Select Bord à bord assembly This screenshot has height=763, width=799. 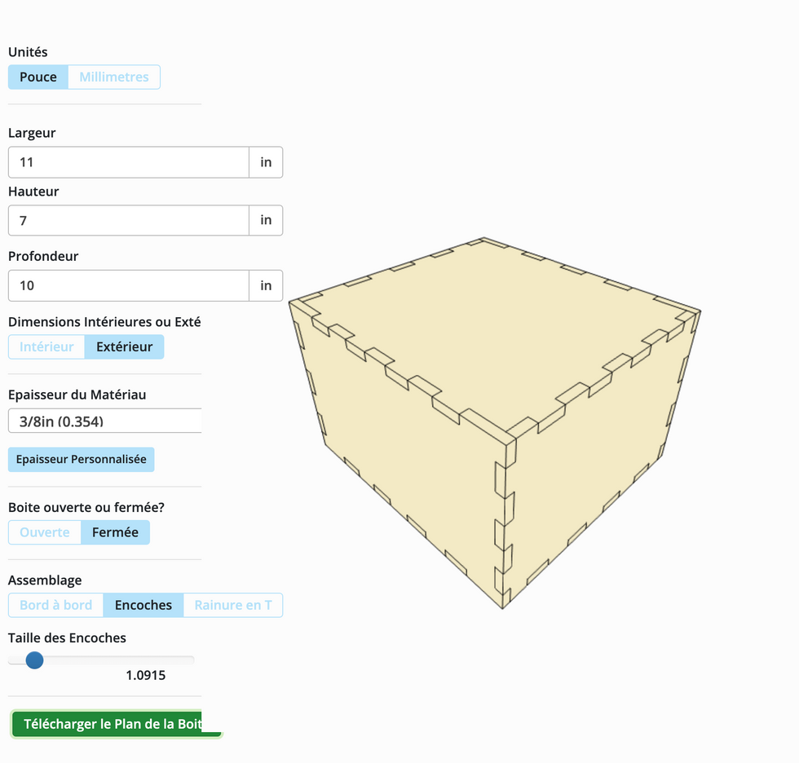pos(56,605)
